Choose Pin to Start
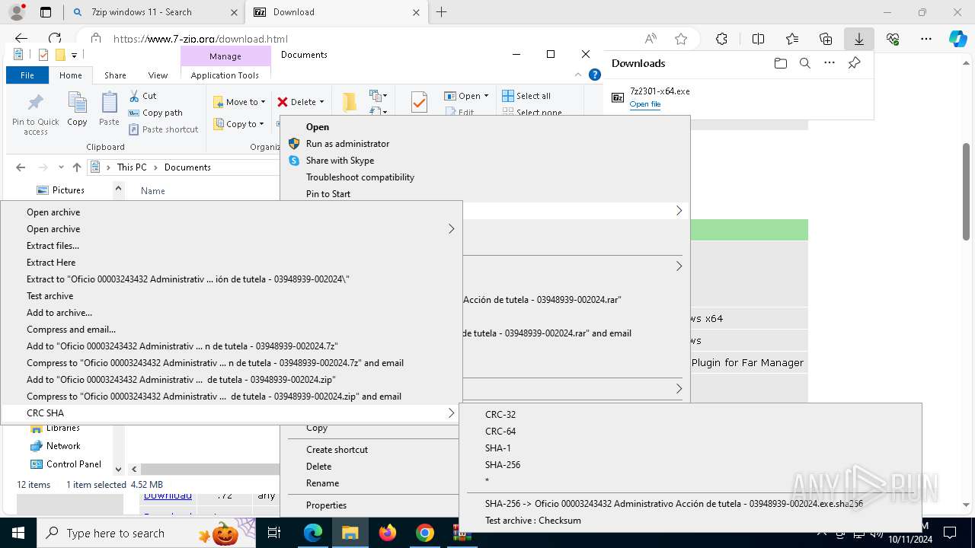 click(x=328, y=194)
